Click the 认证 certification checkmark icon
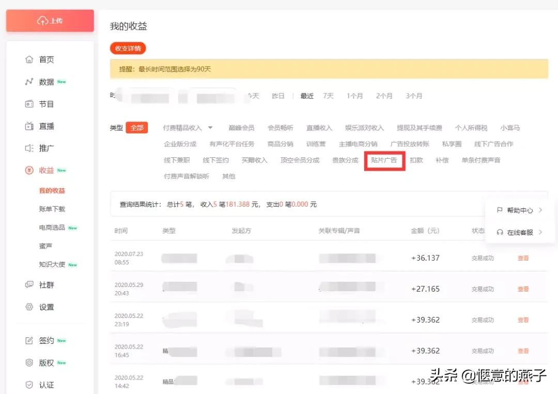 coord(30,385)
